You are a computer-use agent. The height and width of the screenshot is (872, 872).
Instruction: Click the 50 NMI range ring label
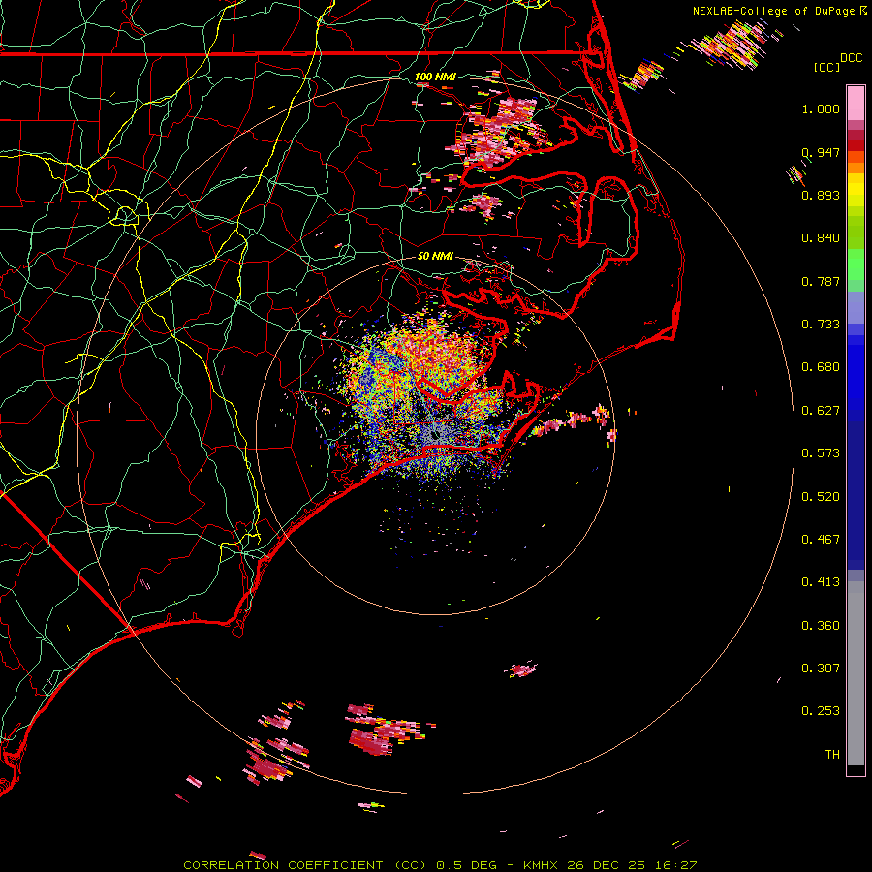tap(435, 256)
